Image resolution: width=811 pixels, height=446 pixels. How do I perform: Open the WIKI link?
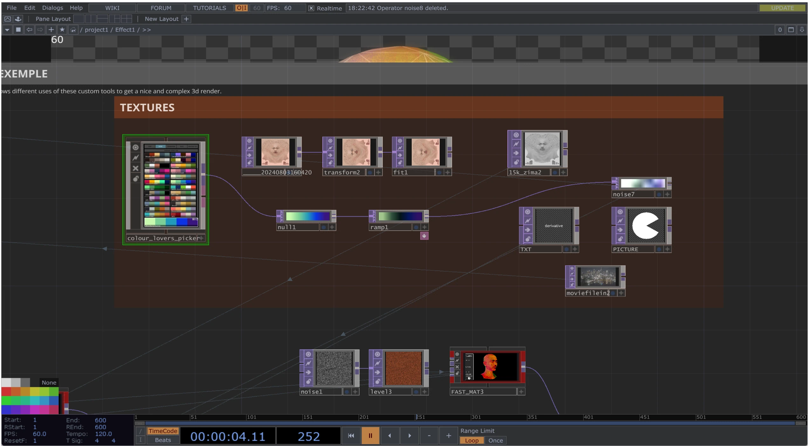(x=112, y=8)
